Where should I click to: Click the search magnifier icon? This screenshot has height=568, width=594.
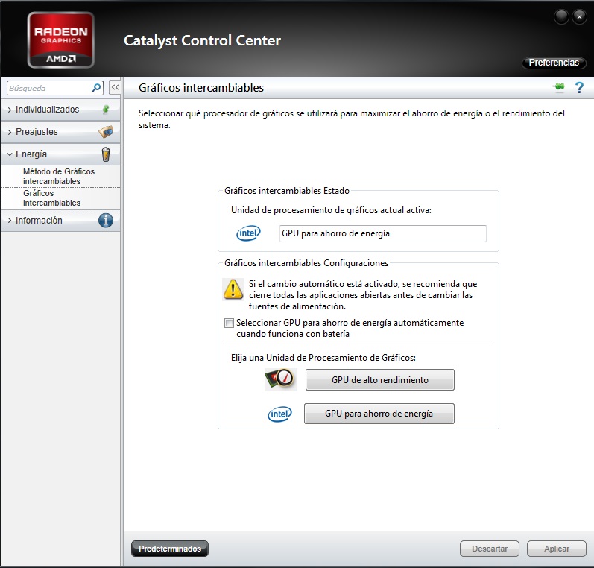[96, 88]
